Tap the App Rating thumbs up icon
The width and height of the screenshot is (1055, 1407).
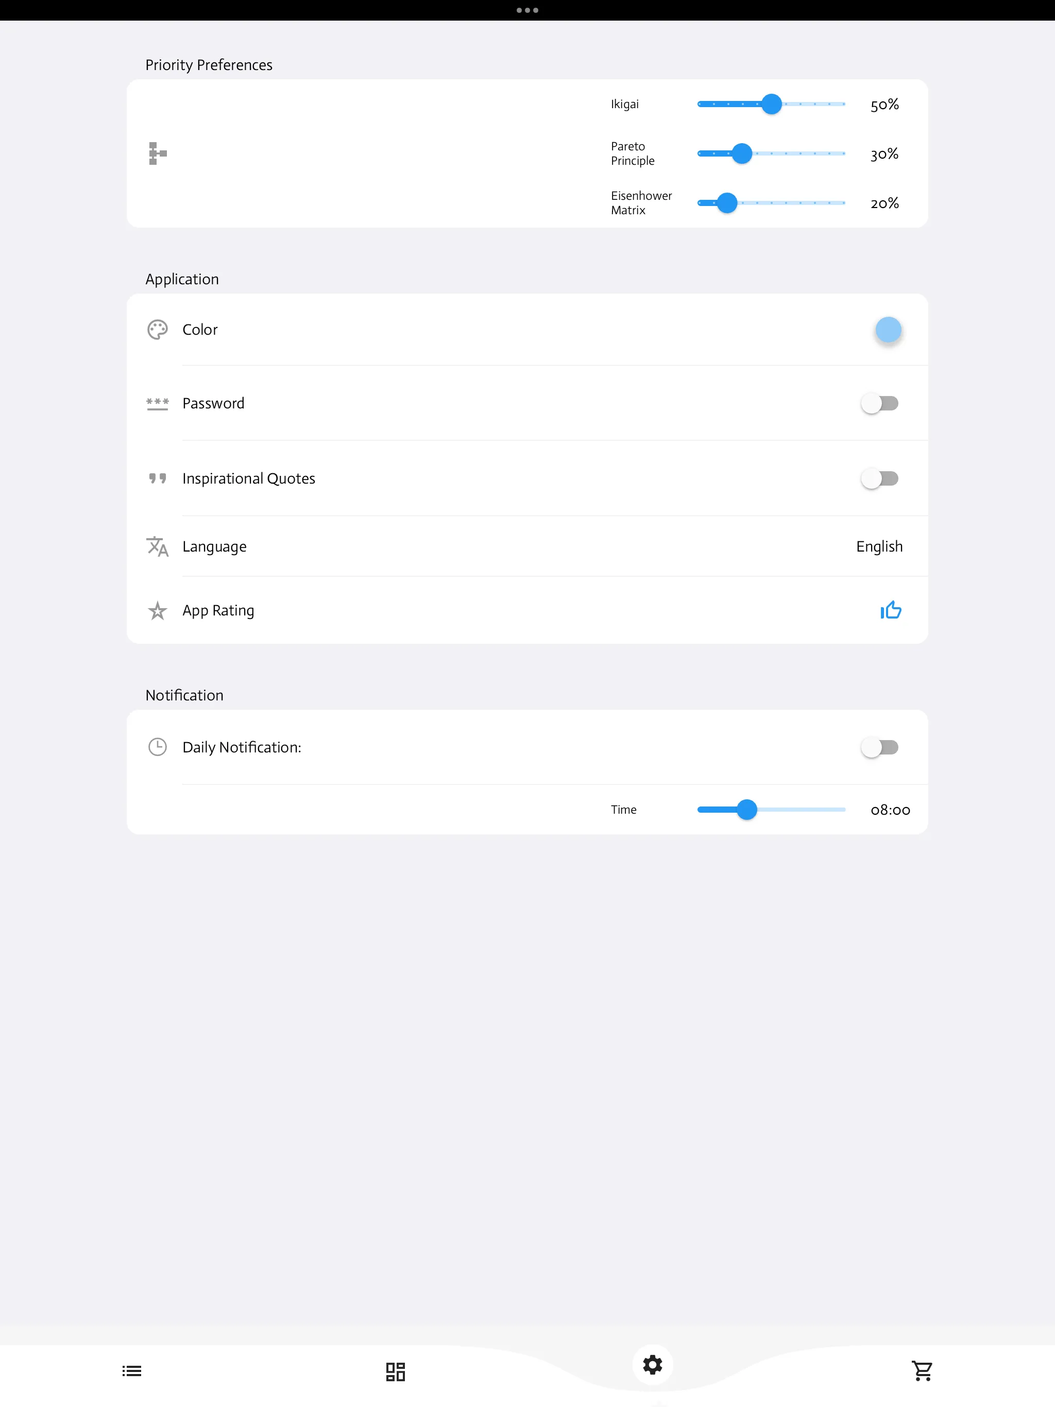coord(890,609)
